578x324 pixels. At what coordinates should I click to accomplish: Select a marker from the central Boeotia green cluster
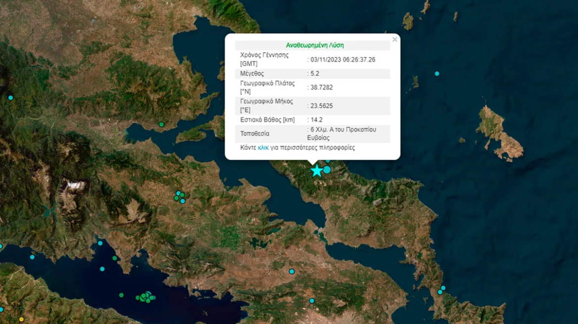182,195
